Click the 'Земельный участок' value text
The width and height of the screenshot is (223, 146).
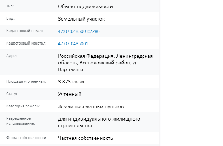[81, 19]
